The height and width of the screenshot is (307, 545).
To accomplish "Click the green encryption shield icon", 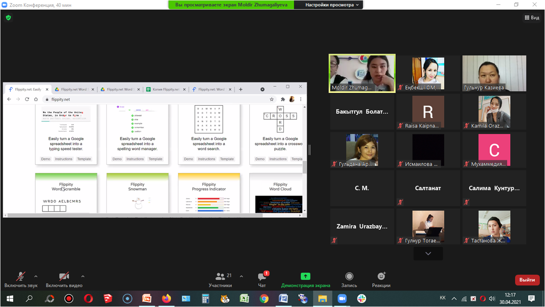I will coord(8,18).
